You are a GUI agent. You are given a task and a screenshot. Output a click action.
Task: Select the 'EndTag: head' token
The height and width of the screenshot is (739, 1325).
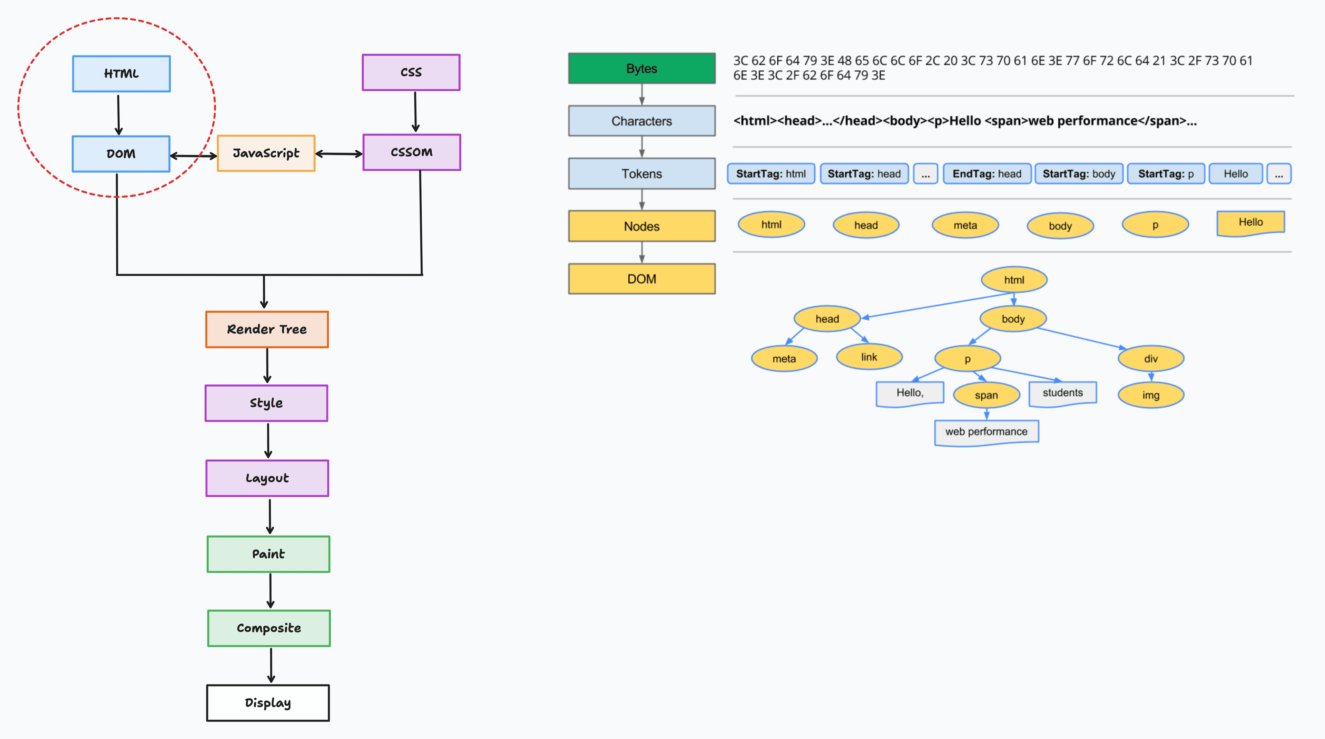(x=987, y=174)
